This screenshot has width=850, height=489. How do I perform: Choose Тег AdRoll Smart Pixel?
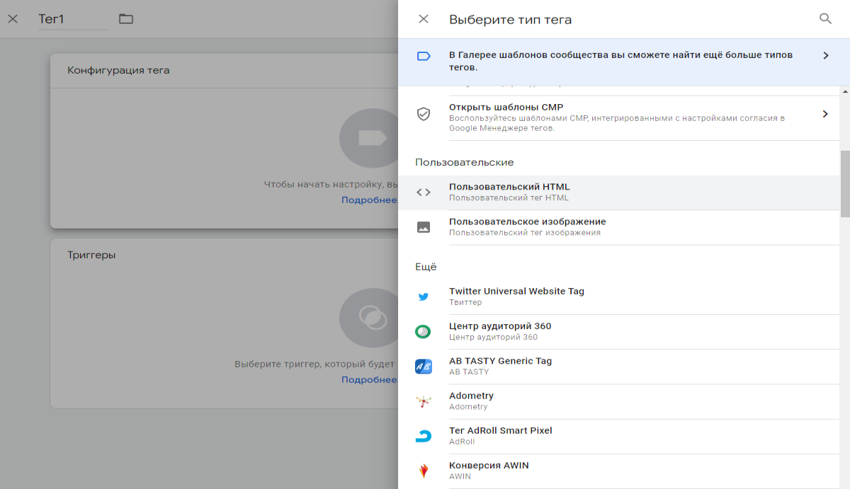click(x=618, y=435)
